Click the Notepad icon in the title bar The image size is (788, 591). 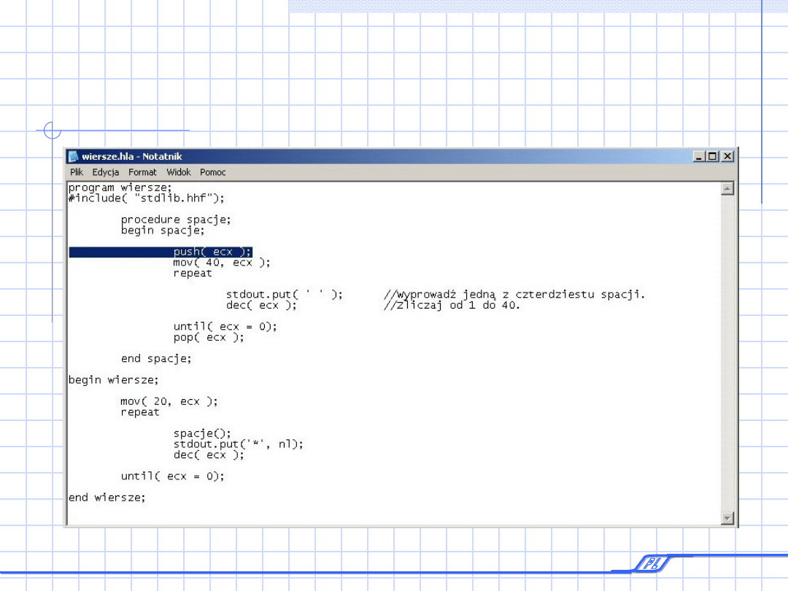point(74,156)
